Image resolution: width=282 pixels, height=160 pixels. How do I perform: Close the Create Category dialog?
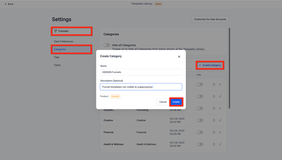click(x=179, y=56)
